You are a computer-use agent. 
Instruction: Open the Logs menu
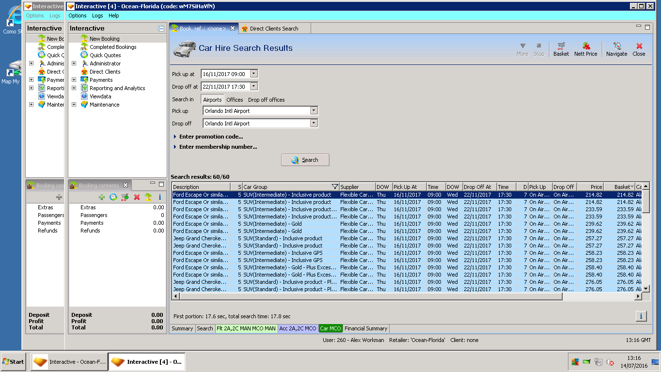[x=97, y=16]
